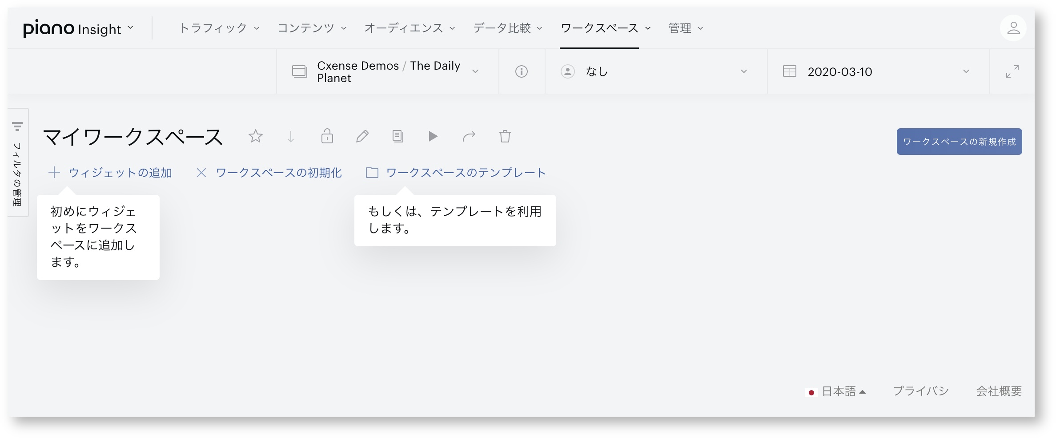Viewport: 1056px width, 438px height.
Task: Click the document report icon in toolbar
Action: tap(398, 136)
